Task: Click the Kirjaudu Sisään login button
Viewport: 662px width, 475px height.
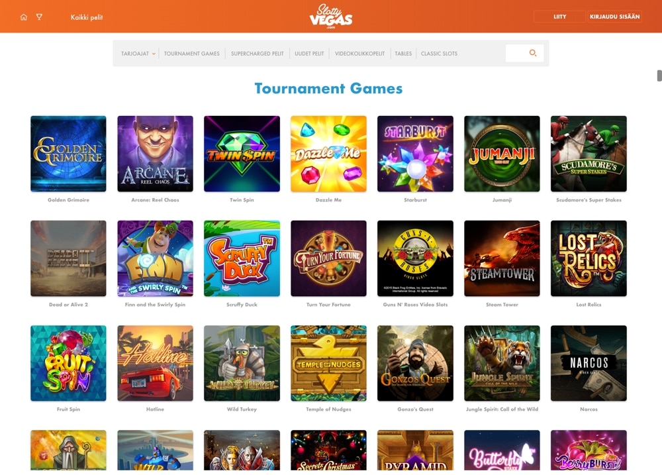Action: 615,17
